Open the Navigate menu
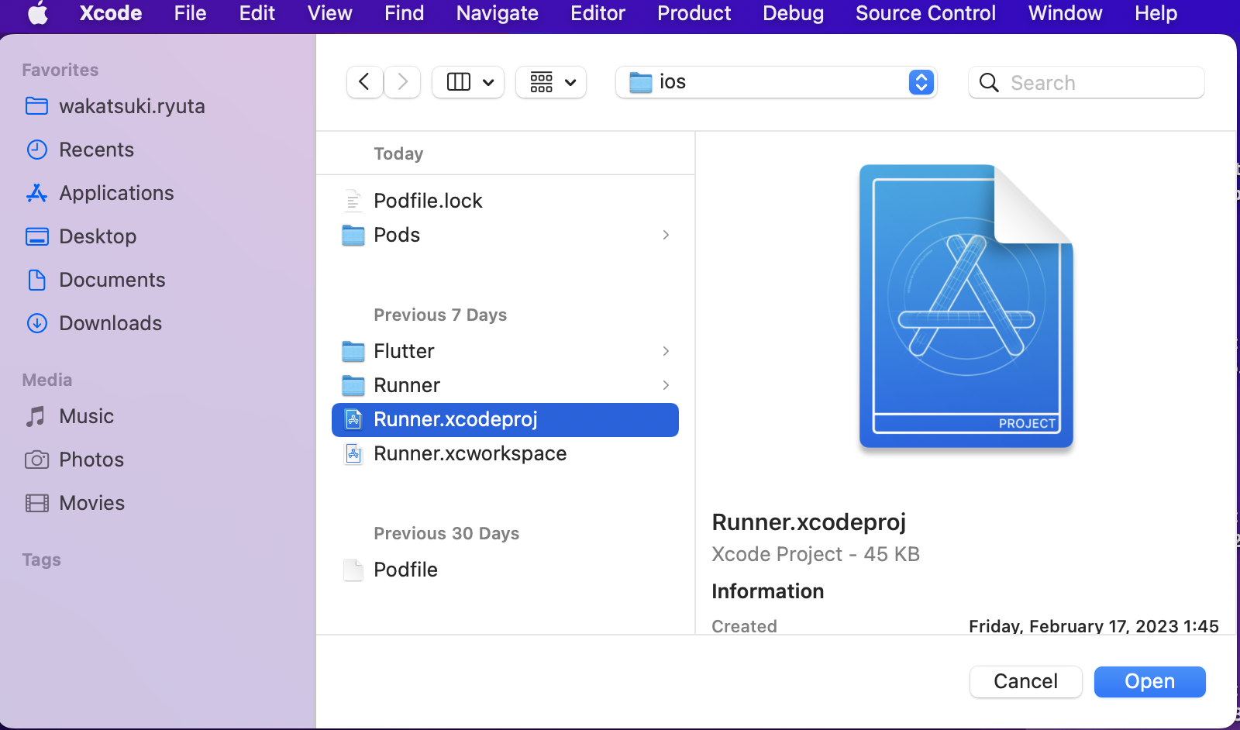1240x730 pixels. (x=497, y=13)
